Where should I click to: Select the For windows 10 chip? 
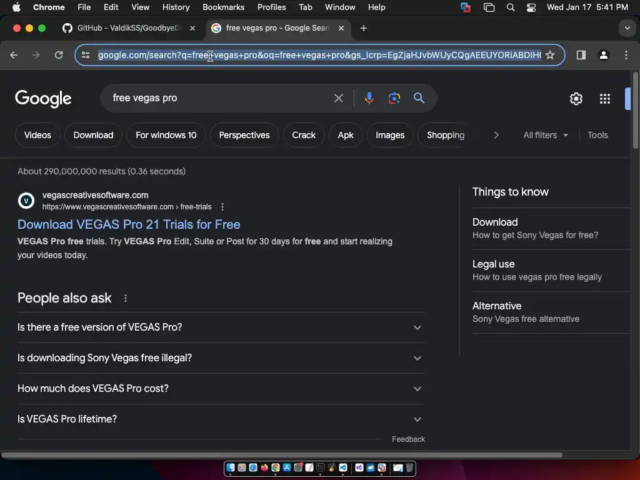coord(166,135)
